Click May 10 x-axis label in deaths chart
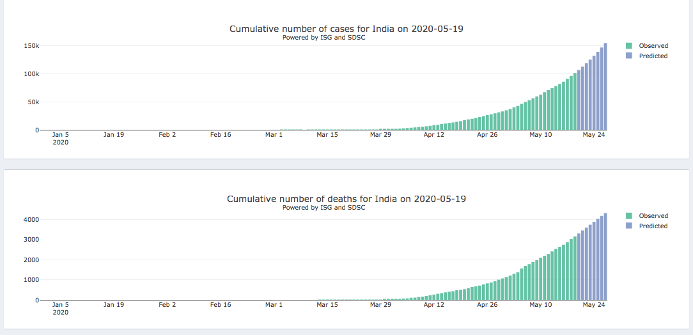 click(540, 305)
